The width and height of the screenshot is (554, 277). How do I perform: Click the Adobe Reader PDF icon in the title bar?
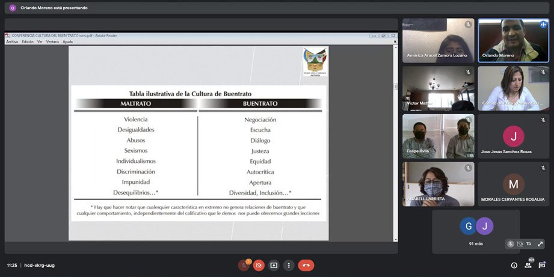click(x=7, y=35)
